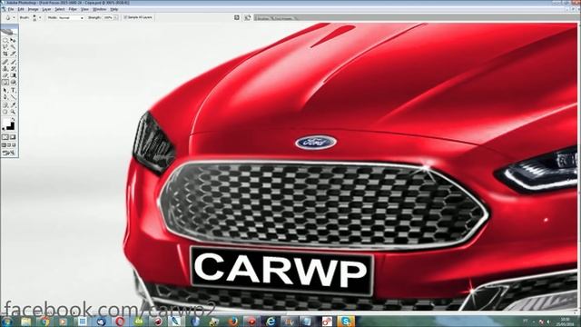Open the Window menu
This screenshot has height=327, width=581.
click(x=99, y=9)
